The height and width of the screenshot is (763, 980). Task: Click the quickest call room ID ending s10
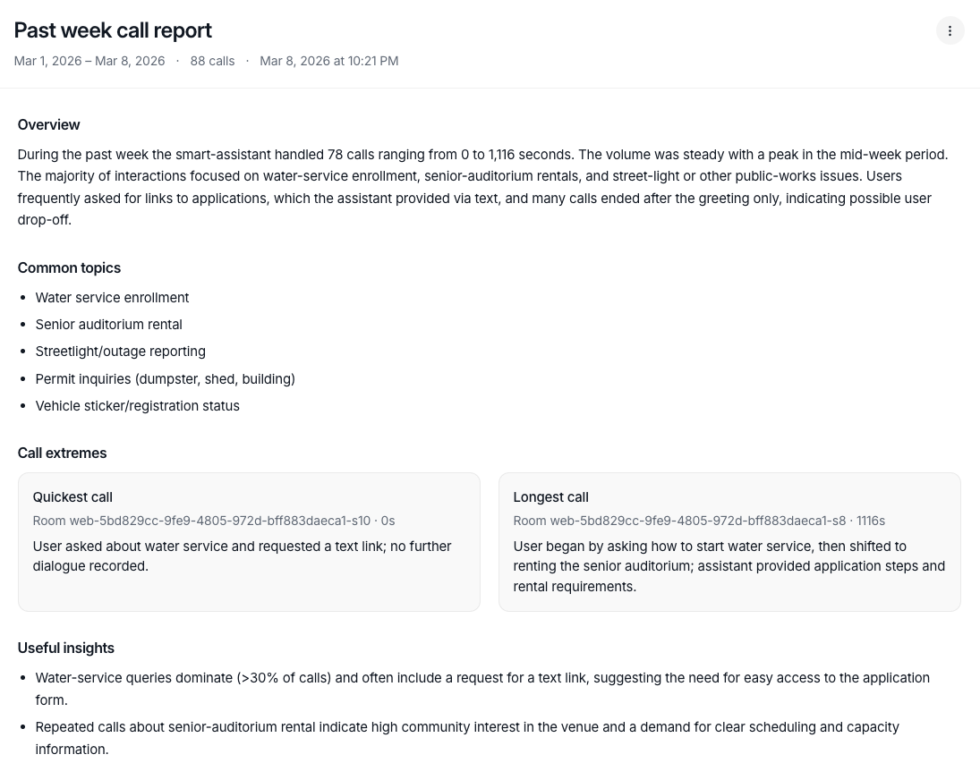point(201,521)
